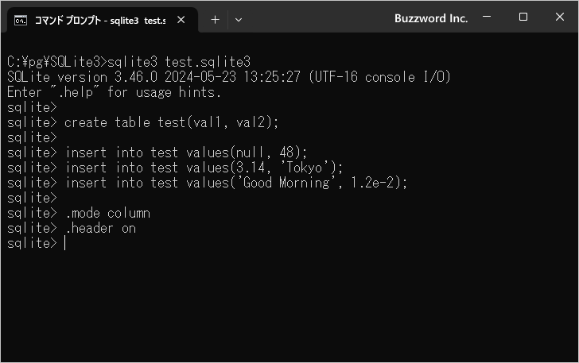Image resolution: width=579 pixels, height=363 pixels.
Task: Click the insert 'Good Morning' values line
Action: click(x=236, y=183)
